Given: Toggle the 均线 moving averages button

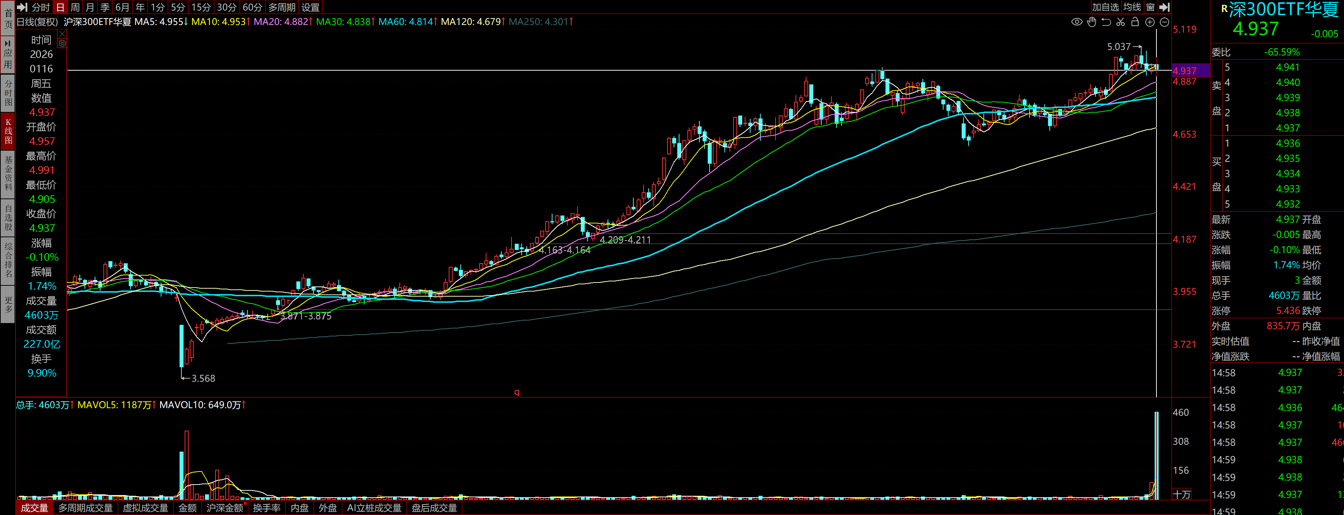Looking at the screenshot, I should tap(1132, 7).
